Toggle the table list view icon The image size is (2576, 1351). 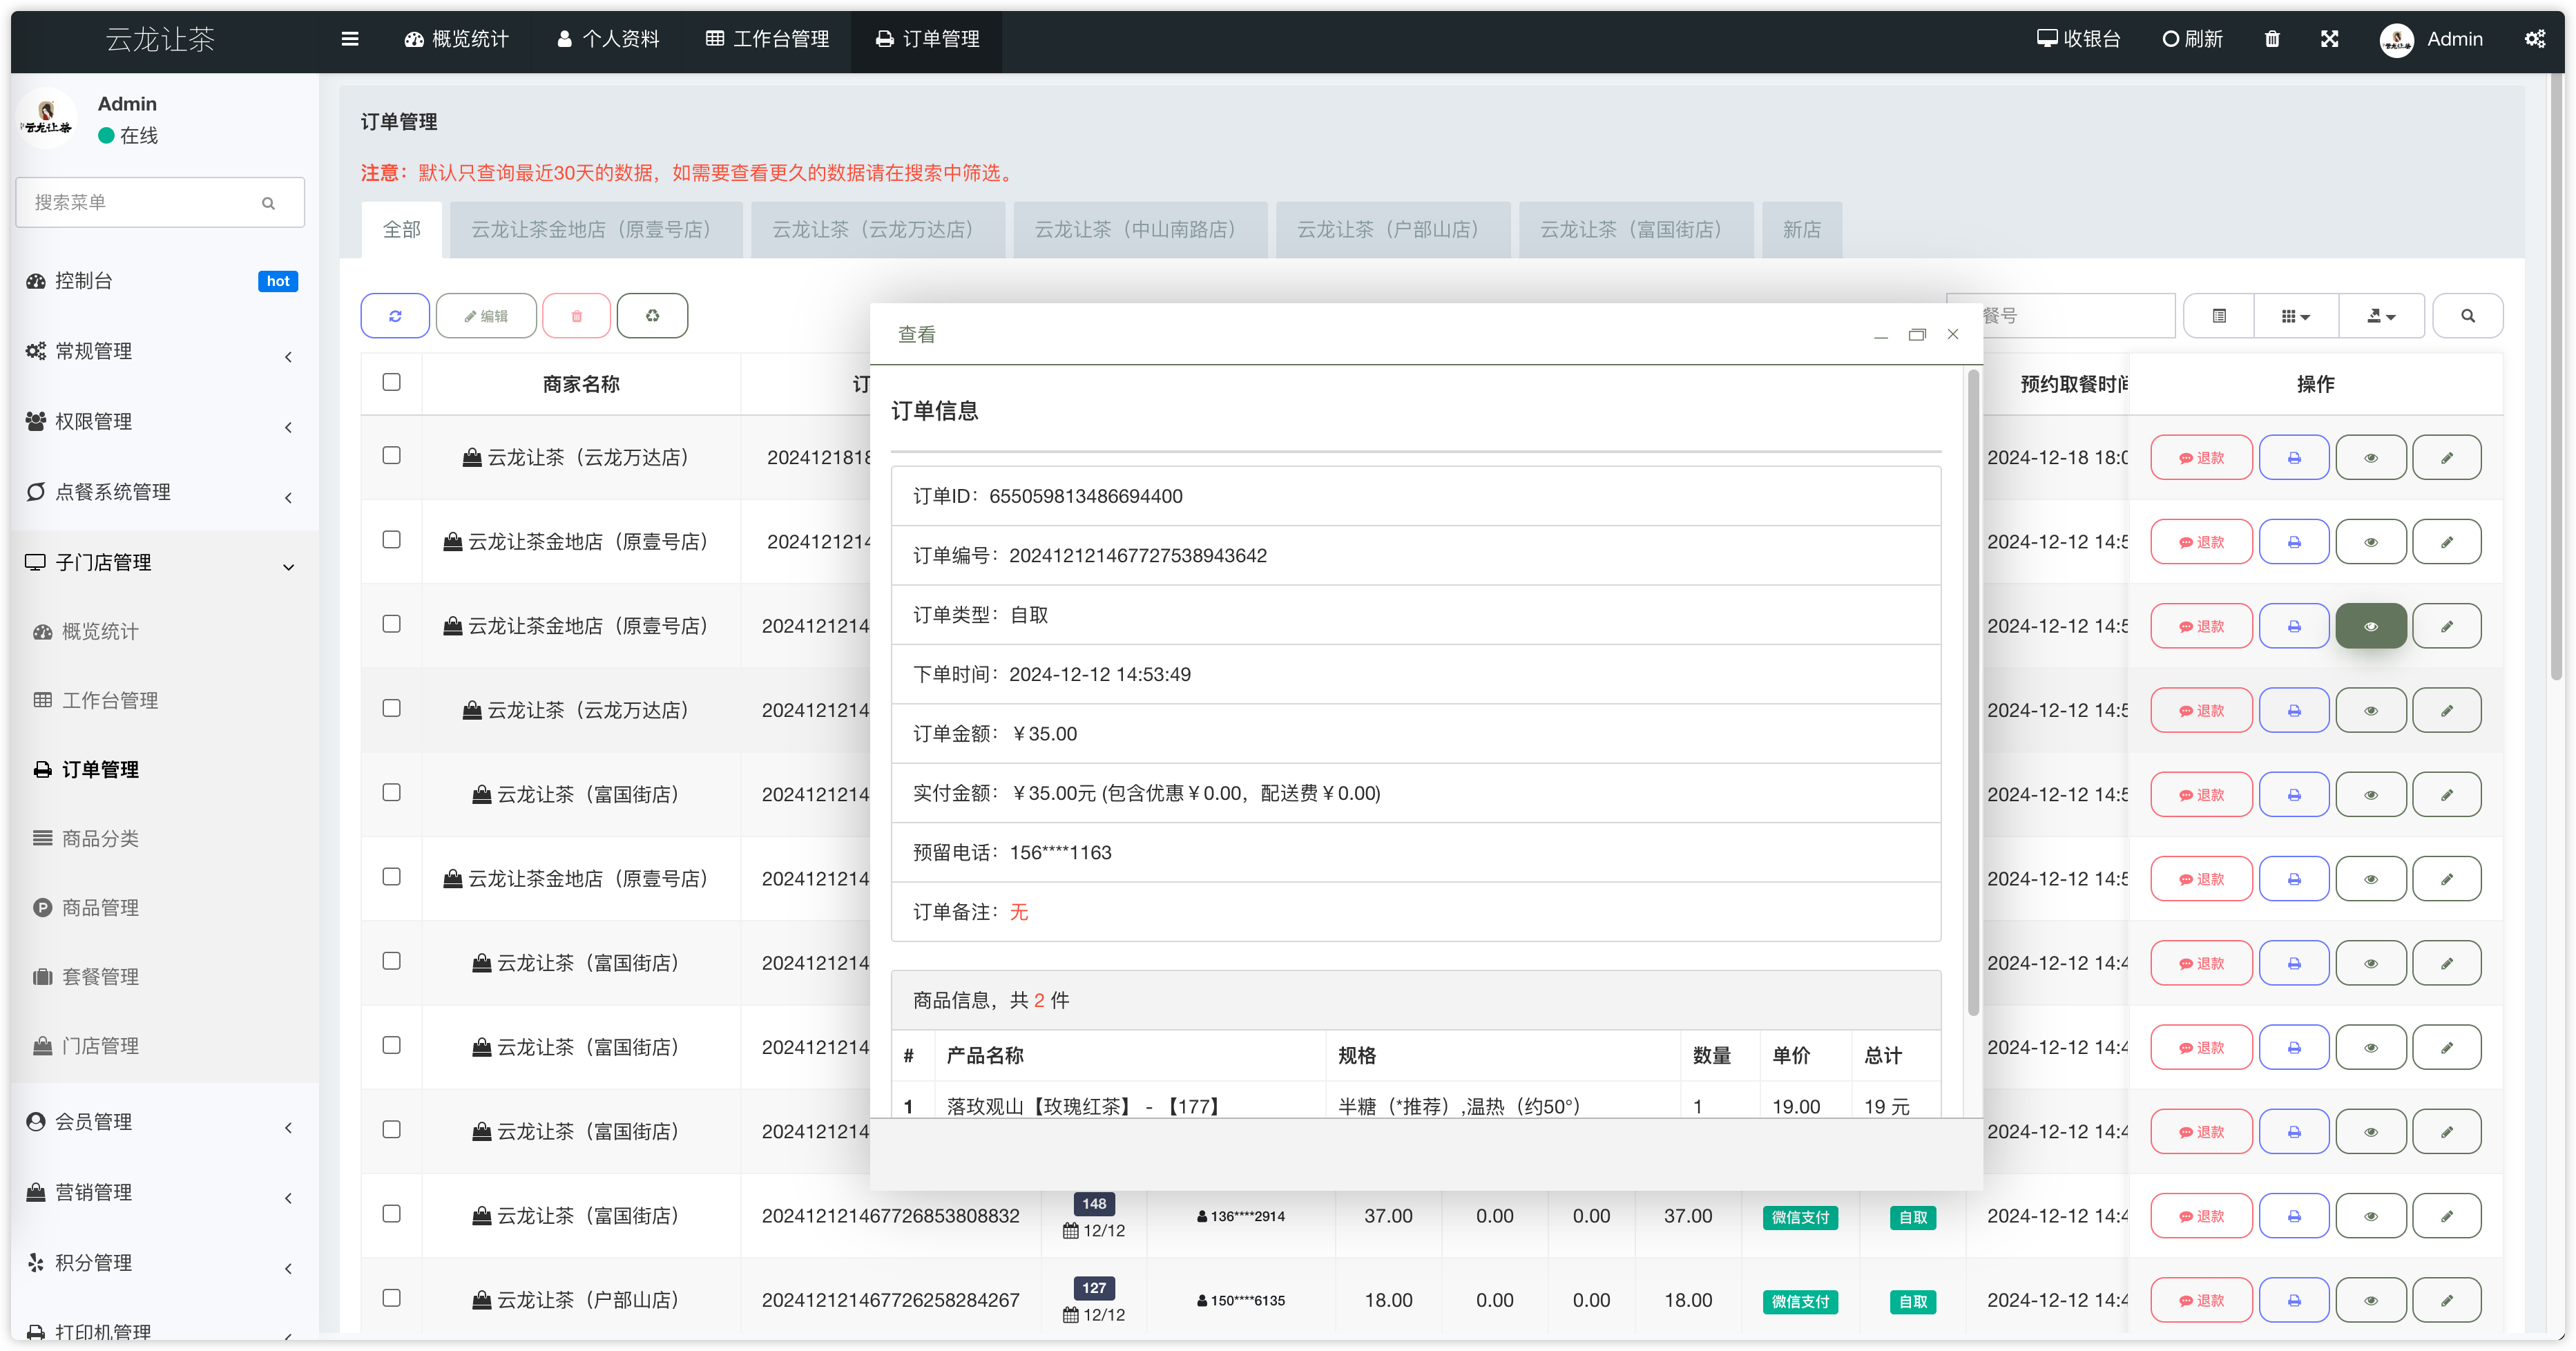pyautogui.click(x=2219, y=316)
